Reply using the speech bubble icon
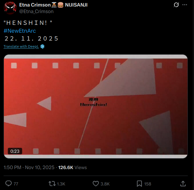Screen dimensions: 194x190 click(8, 184)
